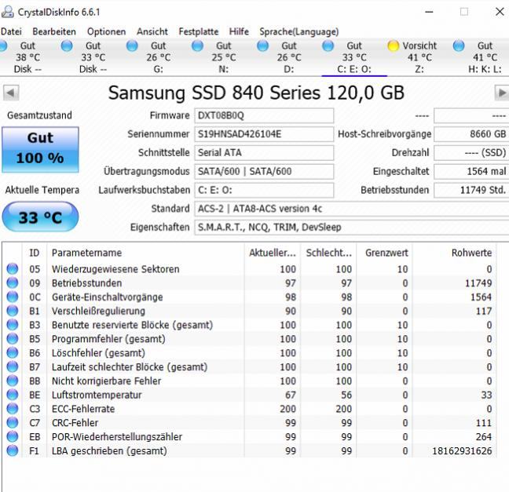Screen dimensions: 509x492
Task: Click the Betriebsstunden value 11749 Std.
Action: tap(471, 190)
